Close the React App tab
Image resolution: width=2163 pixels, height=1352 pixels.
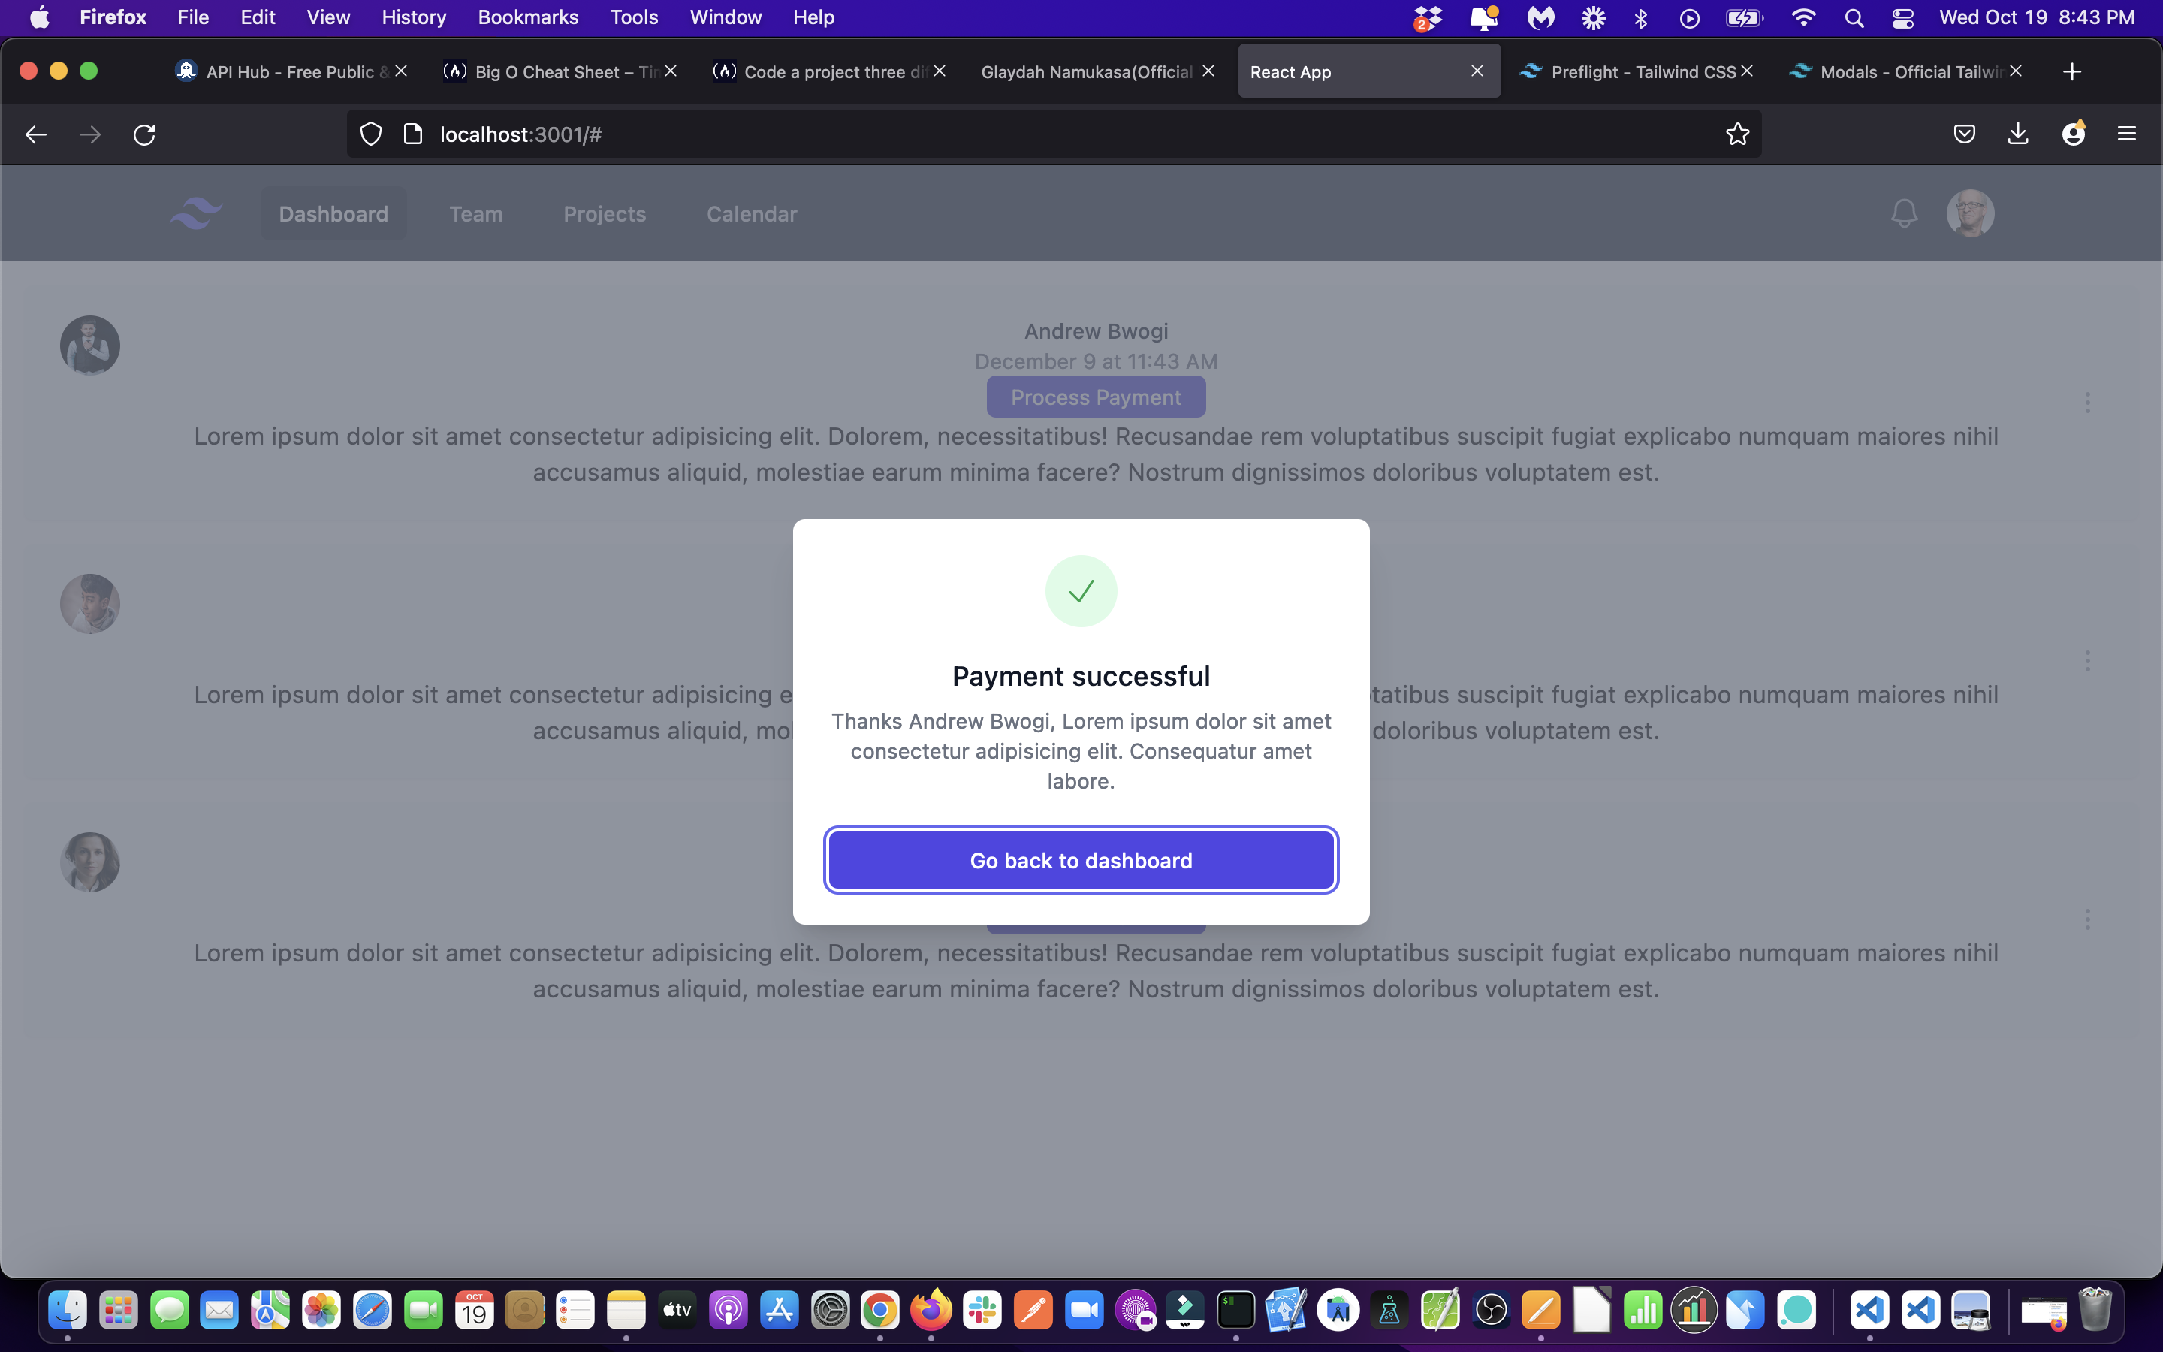pos(1477,71)
